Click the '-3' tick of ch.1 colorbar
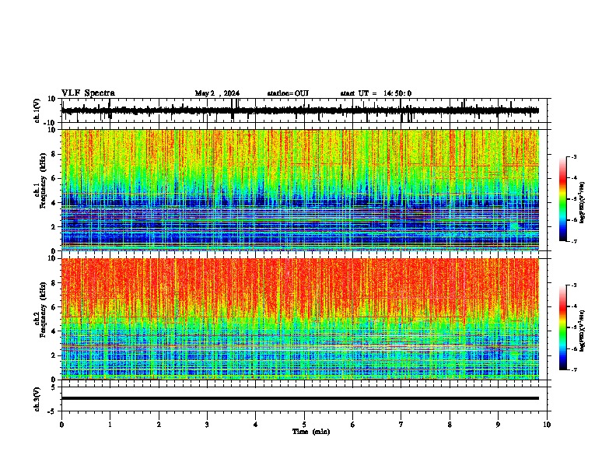Viewport: 616px width, 476px height. 573,157
